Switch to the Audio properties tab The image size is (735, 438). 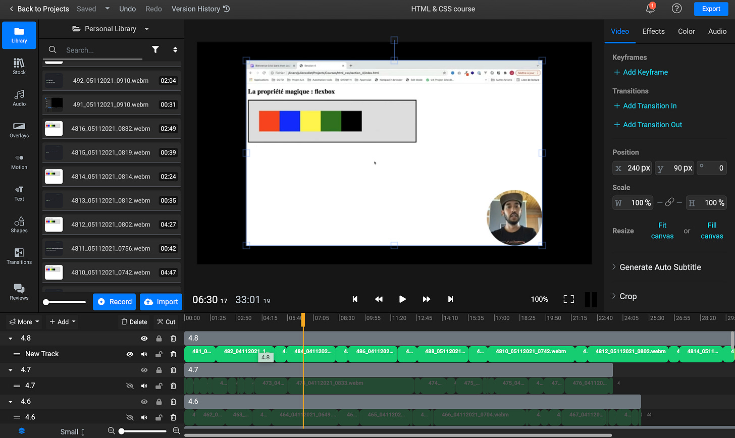point(717,31)
